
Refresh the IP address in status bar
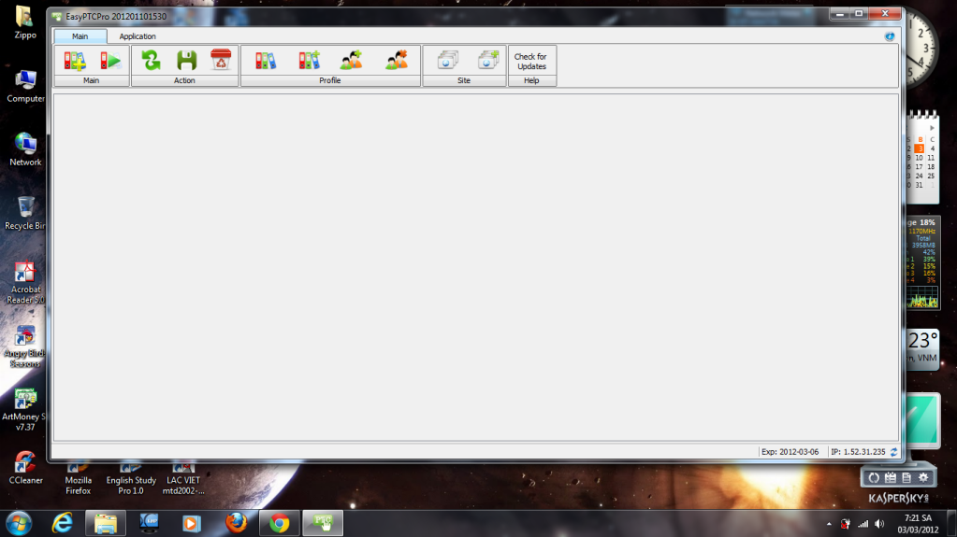pos(893,452)
